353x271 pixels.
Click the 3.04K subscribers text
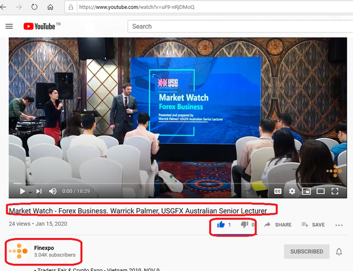click(x=55, y=255)
